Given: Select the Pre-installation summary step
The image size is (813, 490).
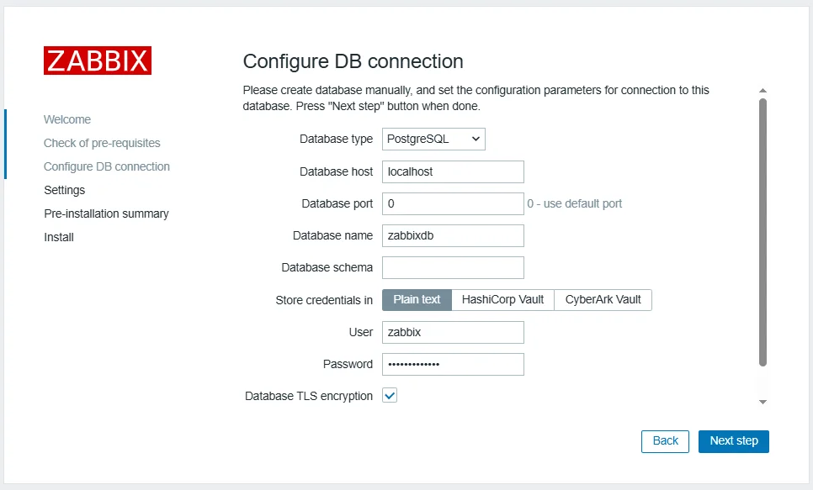Looking at the screenshot, I should coord(106,214).
